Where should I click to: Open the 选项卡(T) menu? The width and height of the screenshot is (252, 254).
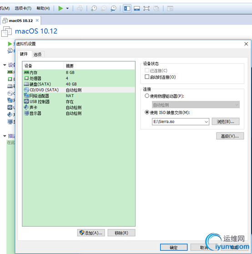coord(23,8)
